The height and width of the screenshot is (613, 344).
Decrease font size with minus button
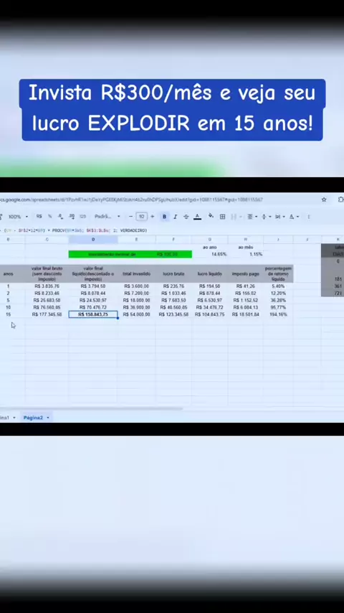[x=130, y=217]
